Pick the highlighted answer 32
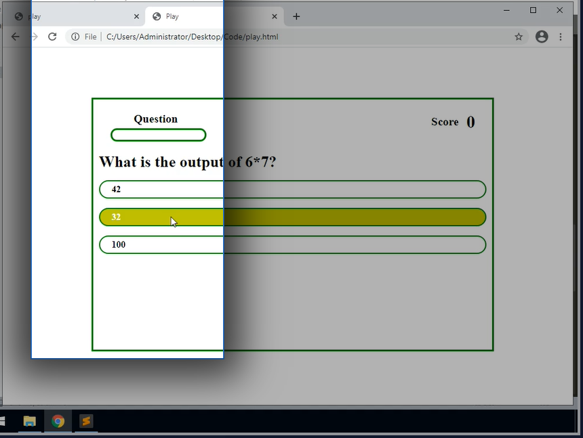583x438 pixels. click(x=292, y=217)
